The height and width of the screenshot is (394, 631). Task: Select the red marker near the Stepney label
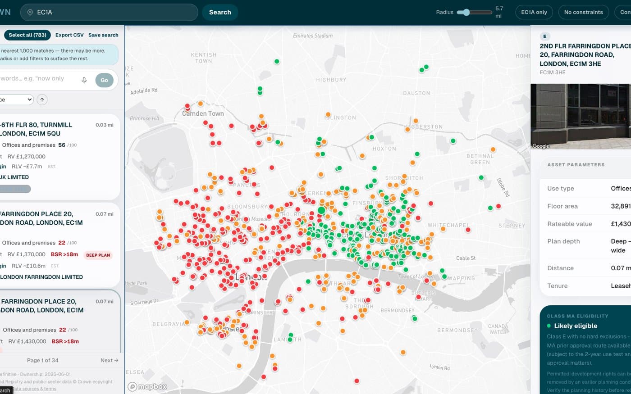(x=498, y=206)
